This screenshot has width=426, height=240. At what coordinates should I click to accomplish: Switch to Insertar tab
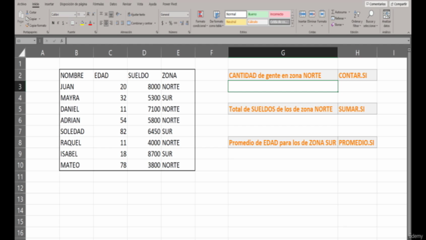click(49, 4)
